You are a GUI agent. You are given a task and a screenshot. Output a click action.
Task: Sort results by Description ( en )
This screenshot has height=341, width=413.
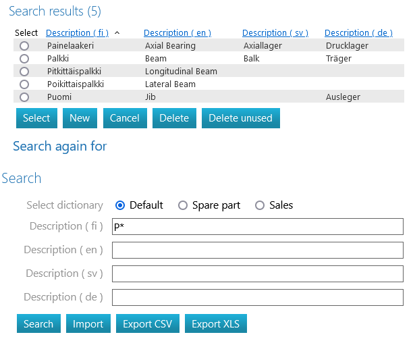click(x=177, y=32)
